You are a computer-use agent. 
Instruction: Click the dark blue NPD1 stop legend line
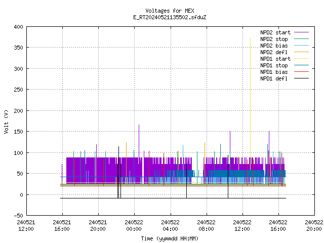point(302,65)
